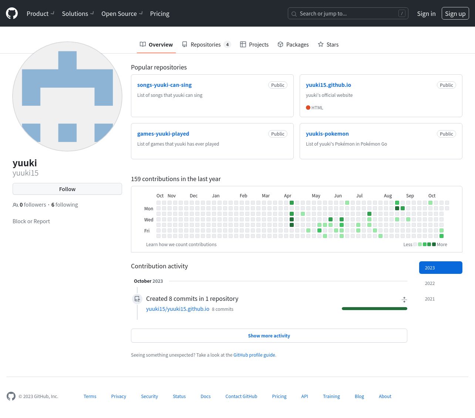Click Block or Report
This screenshot has height=418, width=475.
[x=31, y=221]
